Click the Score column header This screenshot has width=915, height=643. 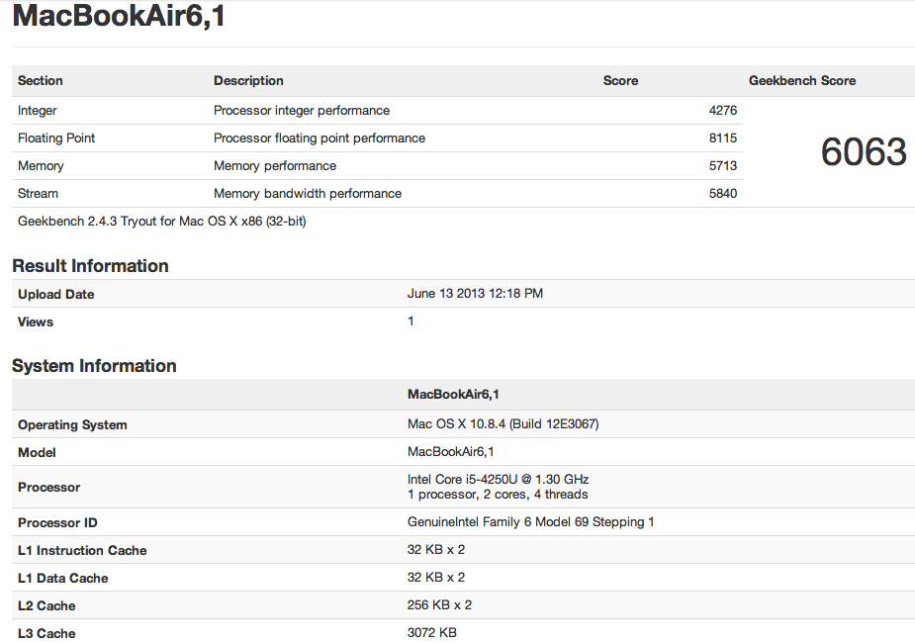click(620, 81)
